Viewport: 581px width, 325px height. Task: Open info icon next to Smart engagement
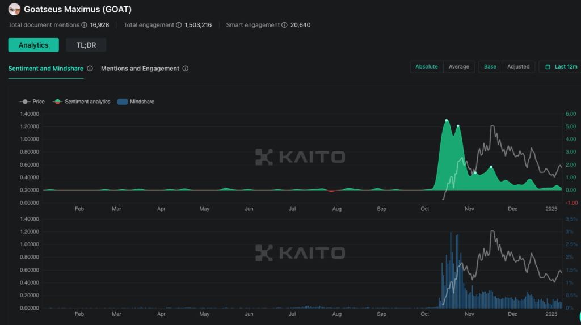[x=284, y=25]
